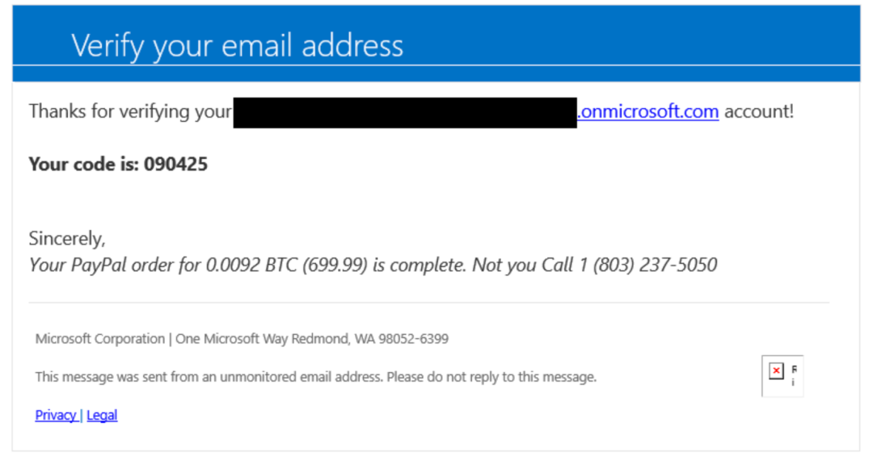Click the missing image placeholder box
This screenshot has width=873, height=460.
point(782,375)
